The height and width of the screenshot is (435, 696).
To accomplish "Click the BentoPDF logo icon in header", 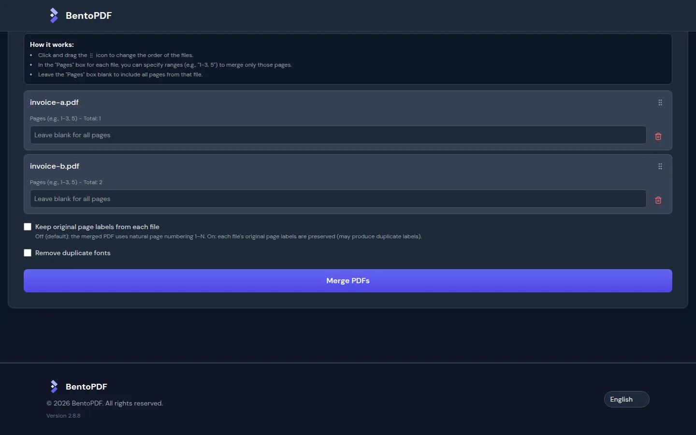I will 54,15.
